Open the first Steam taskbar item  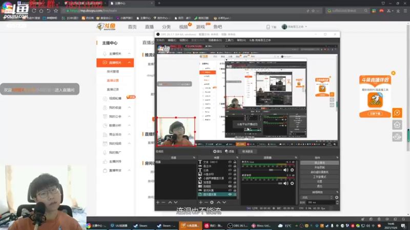(x=141, y=225)
